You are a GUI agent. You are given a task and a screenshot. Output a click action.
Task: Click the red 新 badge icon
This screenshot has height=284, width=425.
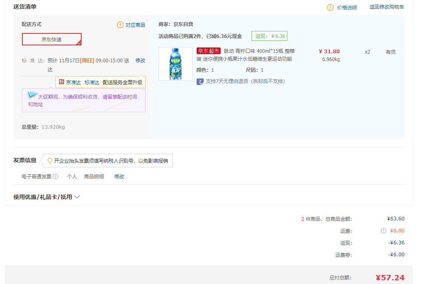point(61,82)
